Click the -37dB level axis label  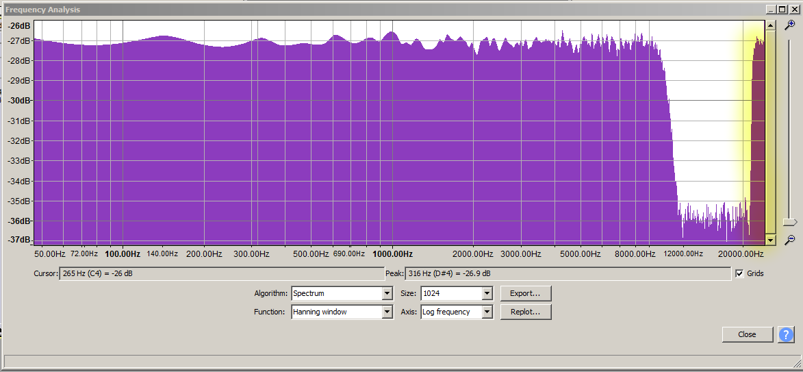tap(19, 240)
